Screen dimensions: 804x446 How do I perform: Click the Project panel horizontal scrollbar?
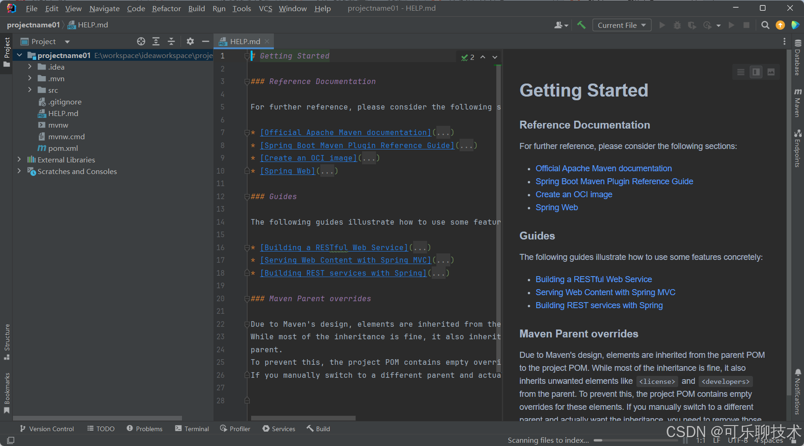(97, 418)
